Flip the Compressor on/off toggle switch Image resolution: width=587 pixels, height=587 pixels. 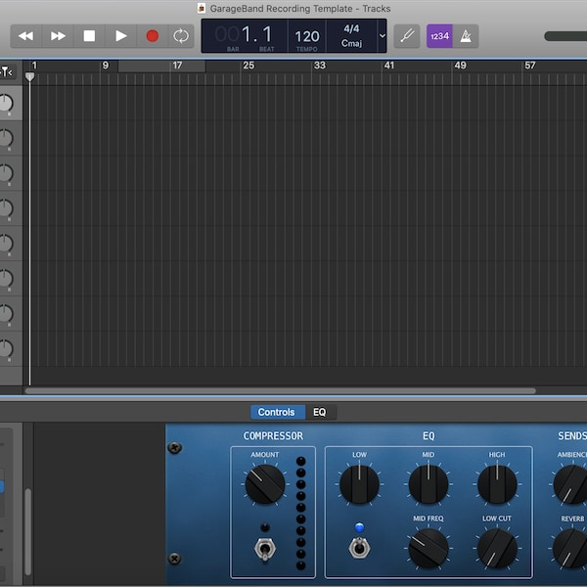point(265,549)
